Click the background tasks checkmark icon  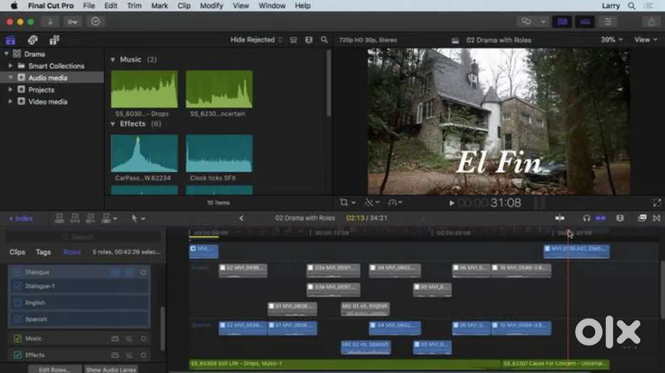(96, 22)
